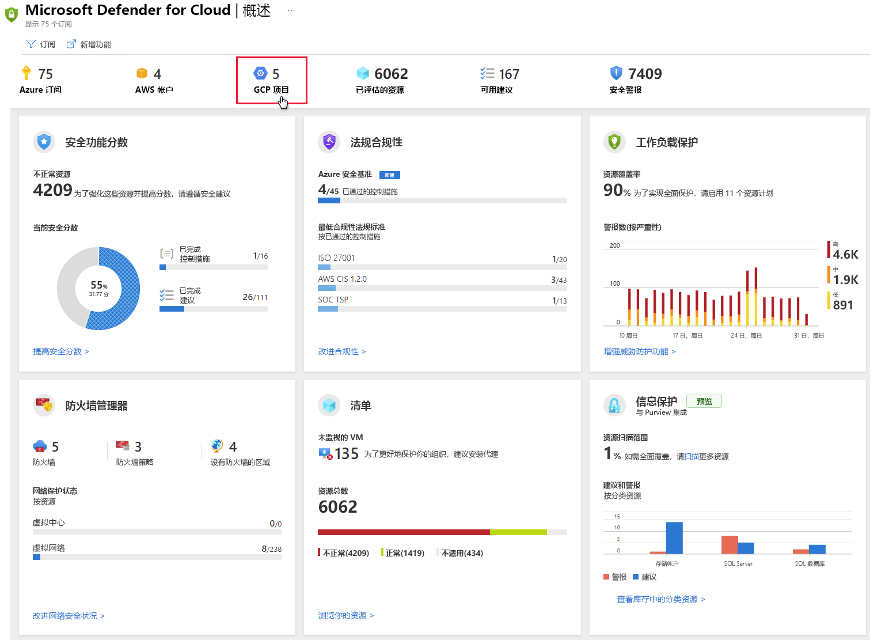Click the ISO 27001 compliance bar
Image resolution: width=870 pixels, height=640 pixels.
pyautogui.click(x=442, y=267)
